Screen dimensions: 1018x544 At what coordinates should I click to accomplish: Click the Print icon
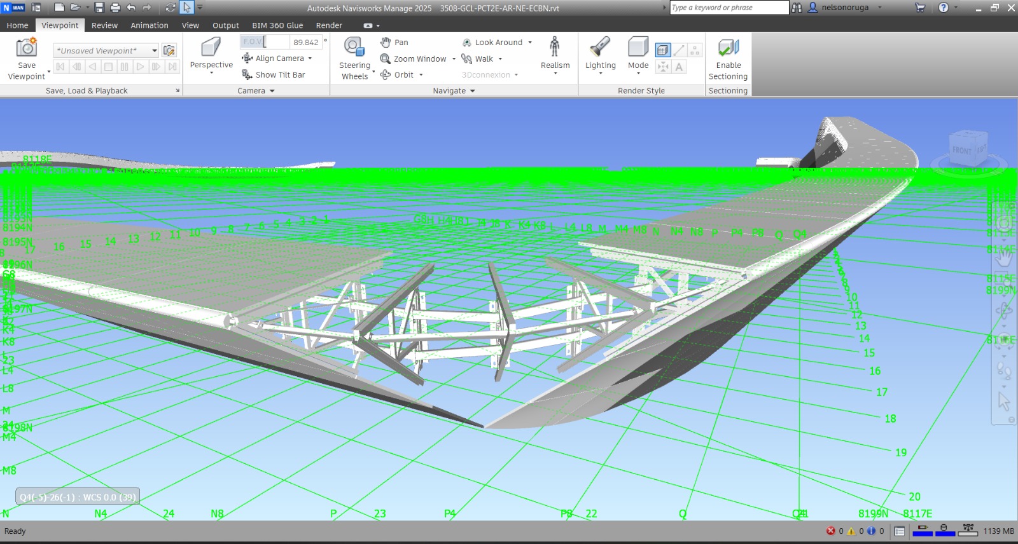pos(115,8)
